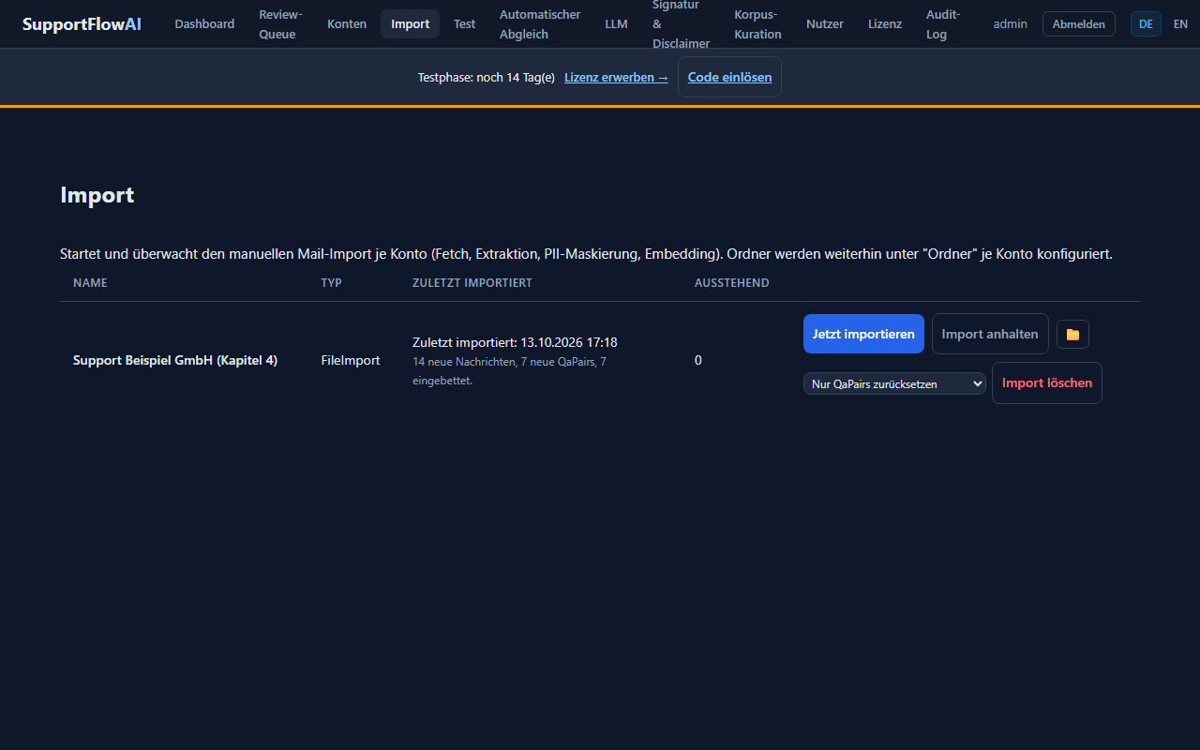Click the Import page heading

[x=97, y=195]
